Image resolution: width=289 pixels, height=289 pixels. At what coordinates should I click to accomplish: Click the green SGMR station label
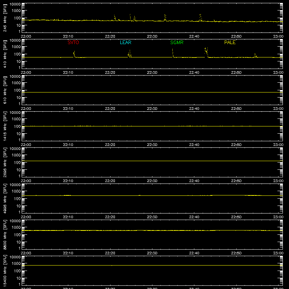tap(177, 42)
